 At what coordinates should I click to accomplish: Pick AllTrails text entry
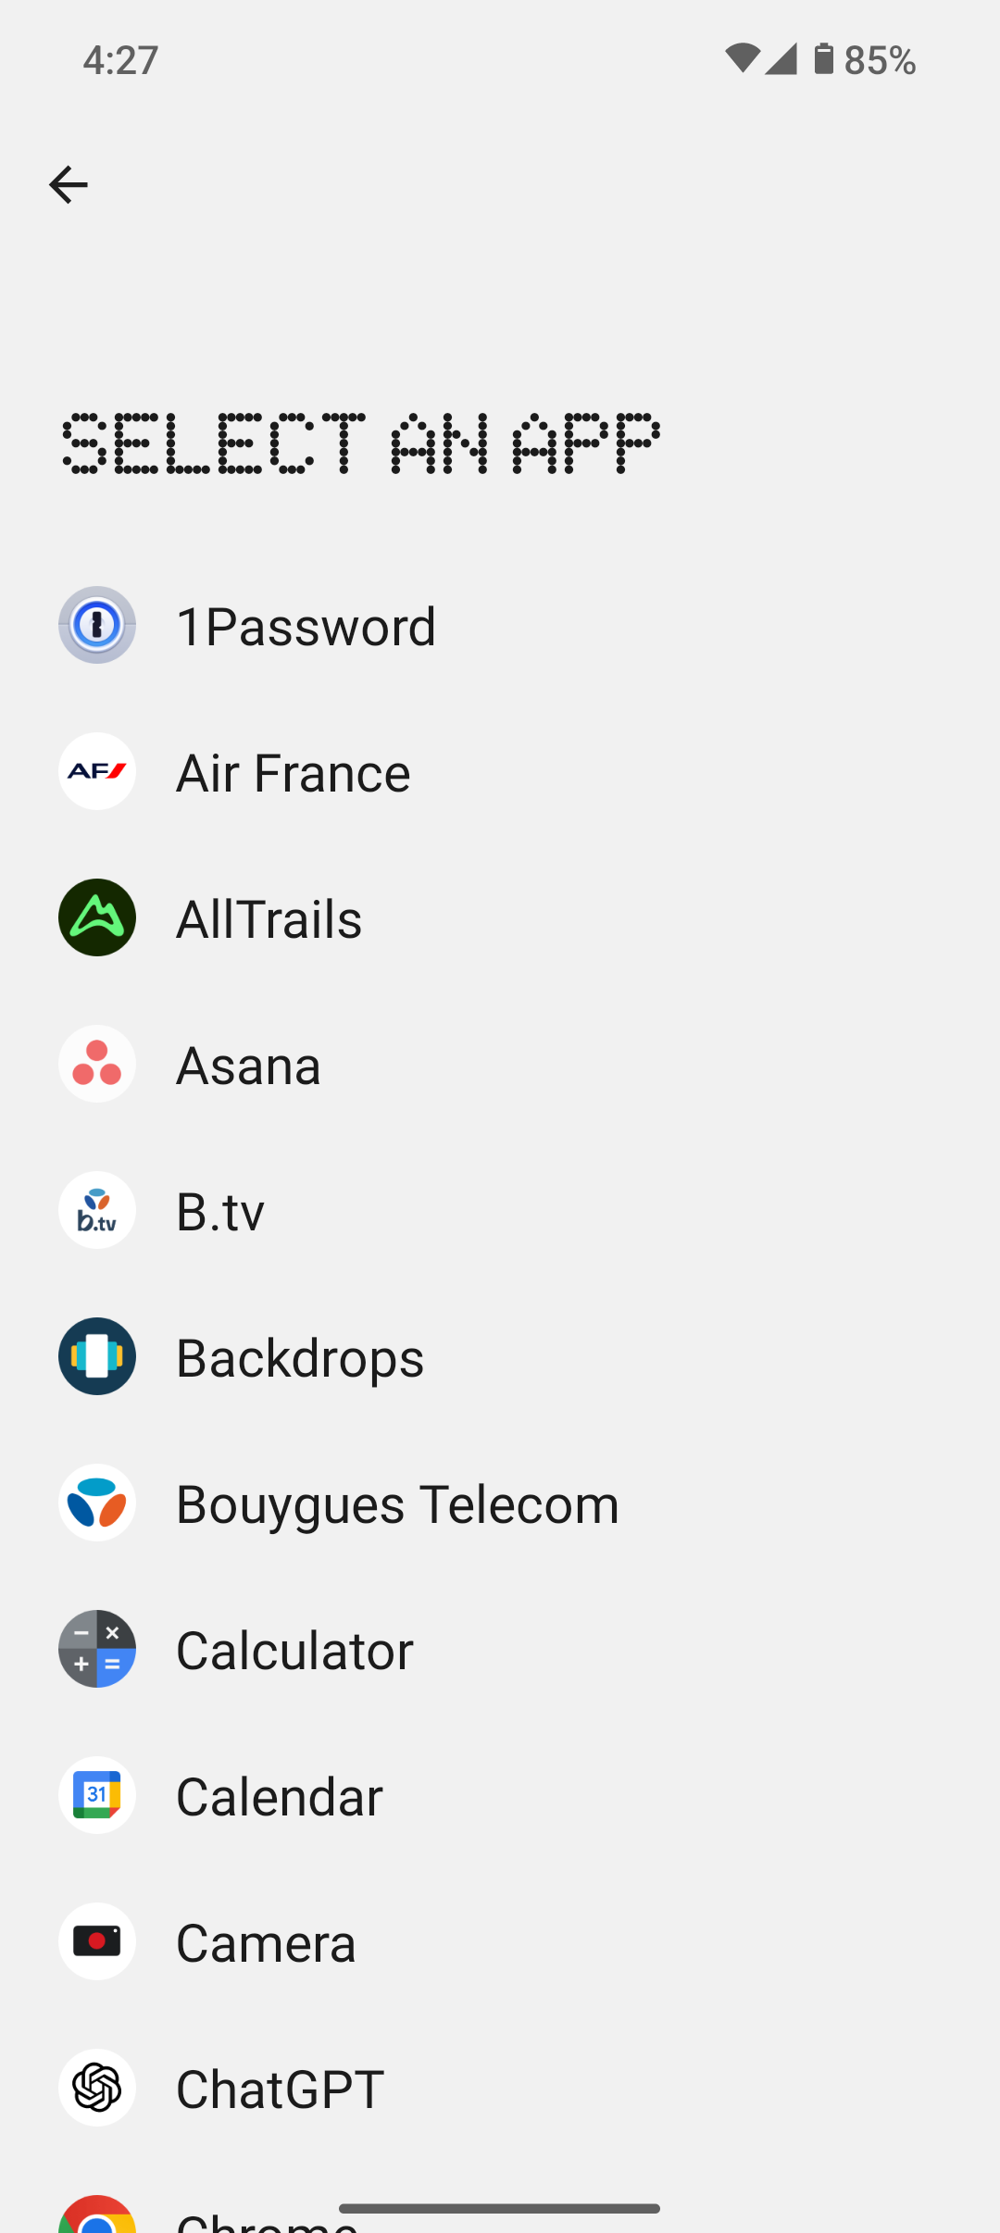click(269, 919)
